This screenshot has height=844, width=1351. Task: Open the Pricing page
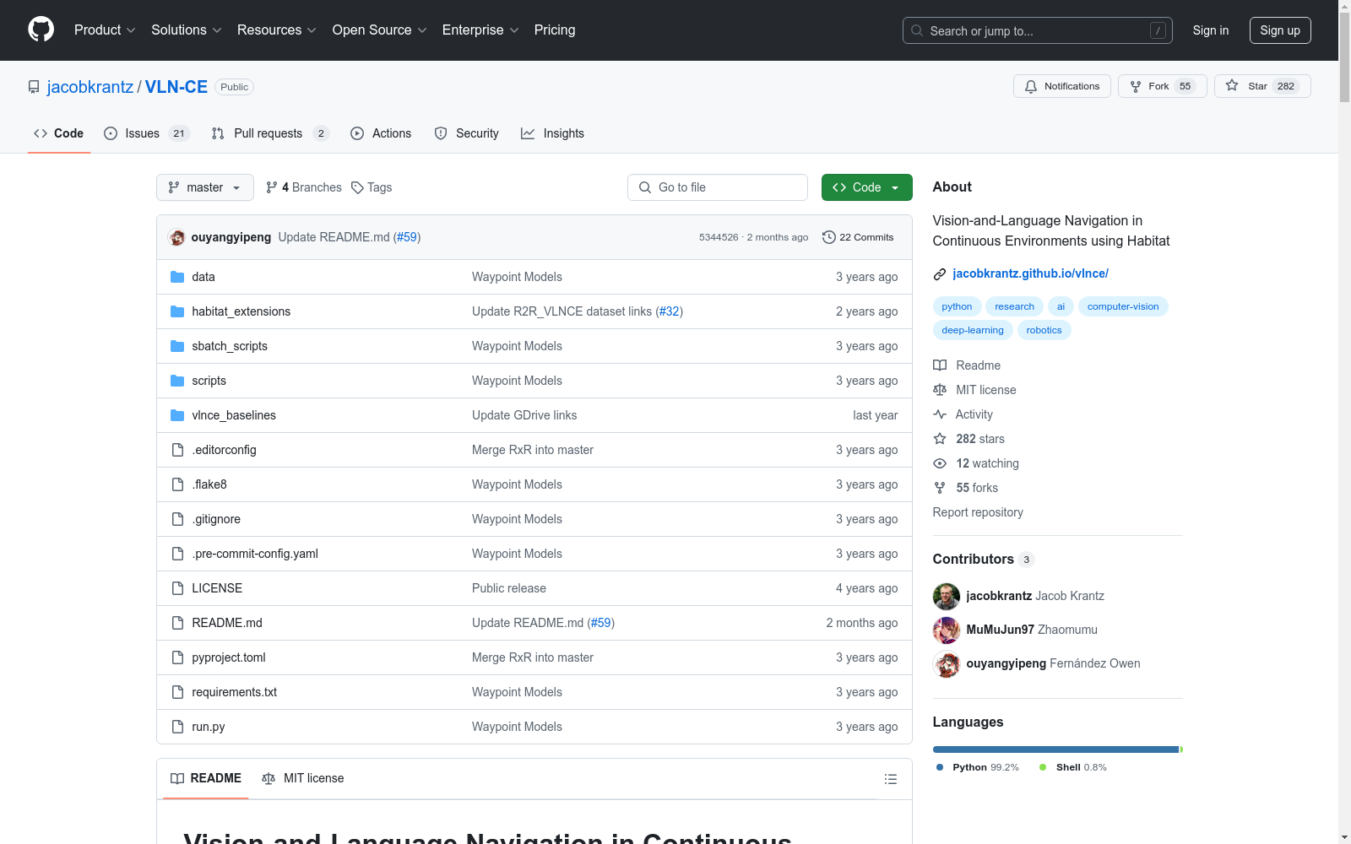(555, 30)
